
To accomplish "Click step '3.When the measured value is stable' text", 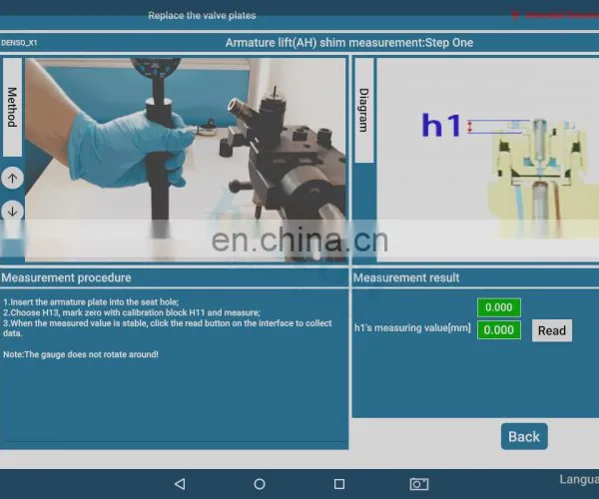I will click(168, 328).
